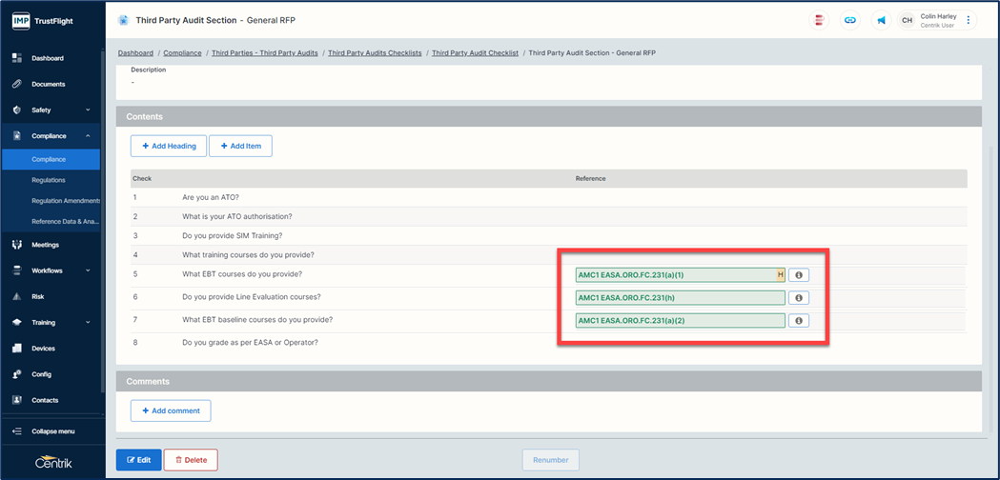Click the CH user avatar
The height and width of the screenshot is (480, 1000).
[908, 20]
